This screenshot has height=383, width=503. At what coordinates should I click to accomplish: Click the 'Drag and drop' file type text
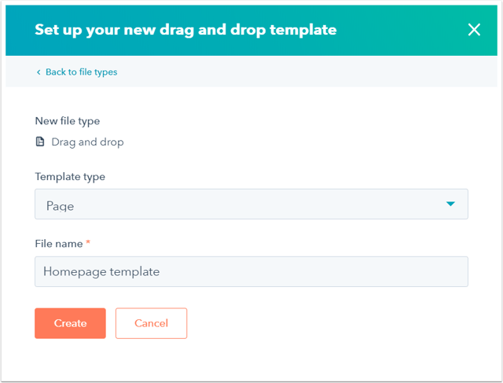tap(87, 142)
